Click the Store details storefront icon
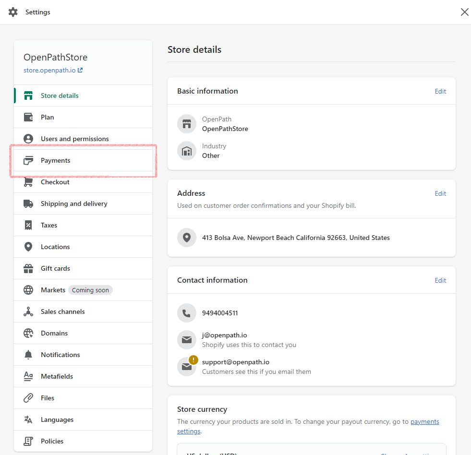Viewport: 471px width, 455px height. pyautogui.click(x=28, y=96)
